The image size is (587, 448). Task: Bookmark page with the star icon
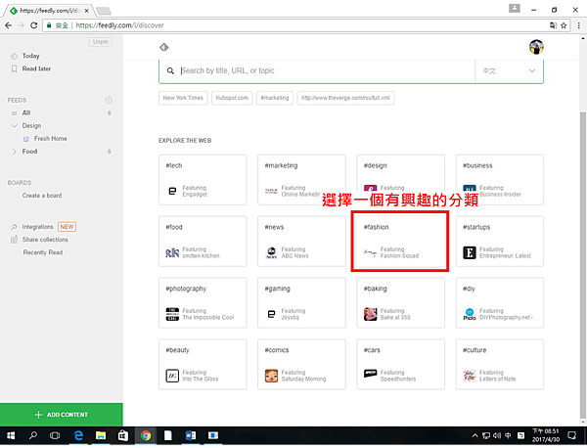564,25
